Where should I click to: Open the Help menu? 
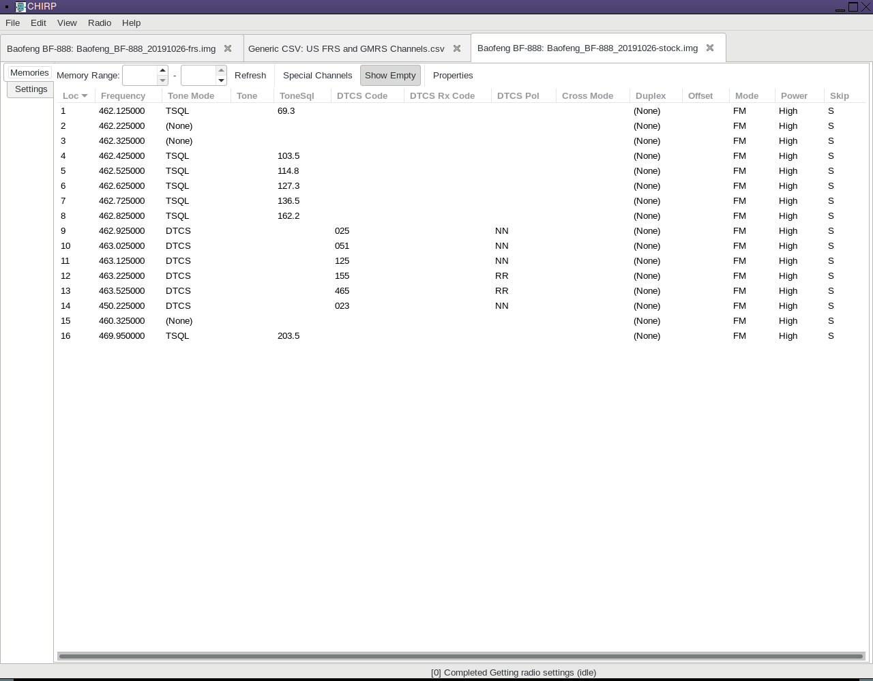132,22
